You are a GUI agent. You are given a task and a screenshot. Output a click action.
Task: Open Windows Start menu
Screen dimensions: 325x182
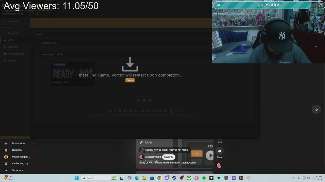(x=76, y=178)
